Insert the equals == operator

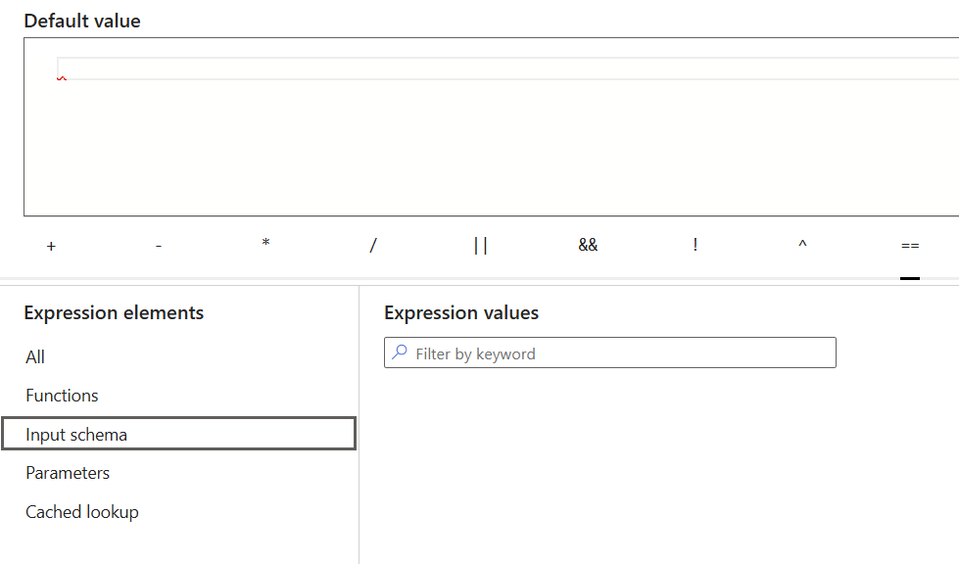point(910,246)
